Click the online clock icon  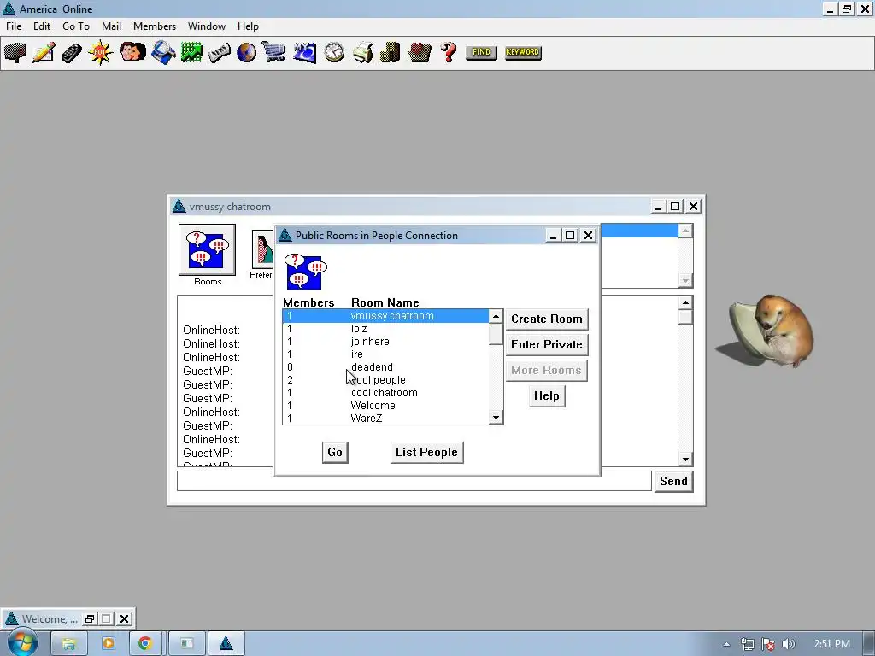[334, 52]
